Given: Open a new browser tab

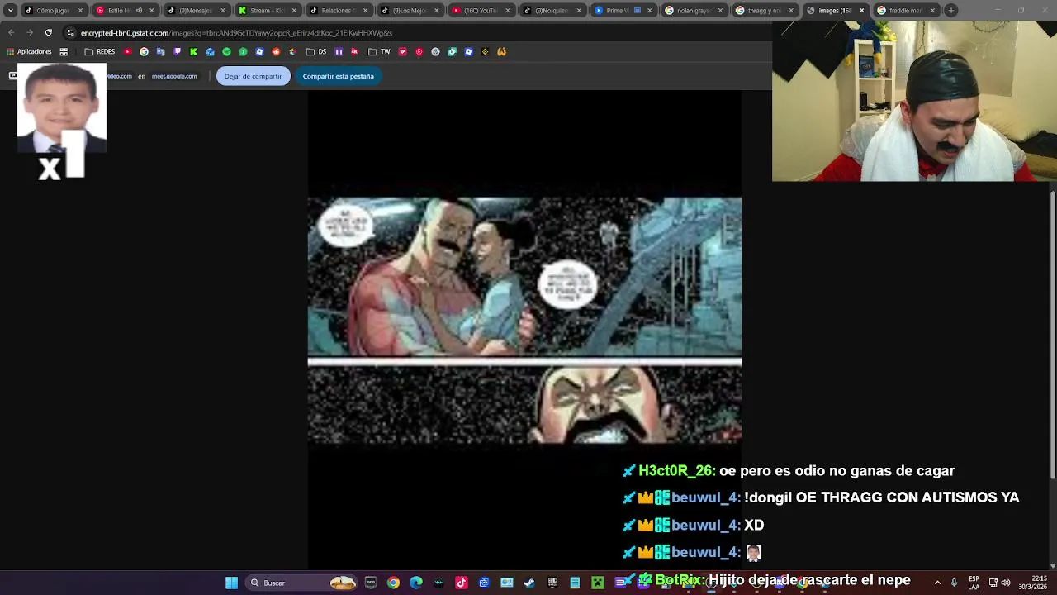Looking at the screenshot, I should click(951, 11).
